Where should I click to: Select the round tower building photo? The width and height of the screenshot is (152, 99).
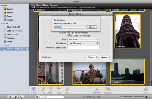[x=127, y=31]
